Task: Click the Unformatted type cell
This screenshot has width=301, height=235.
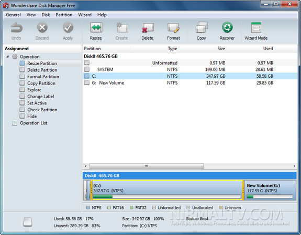Action: [x=165, y=63]
